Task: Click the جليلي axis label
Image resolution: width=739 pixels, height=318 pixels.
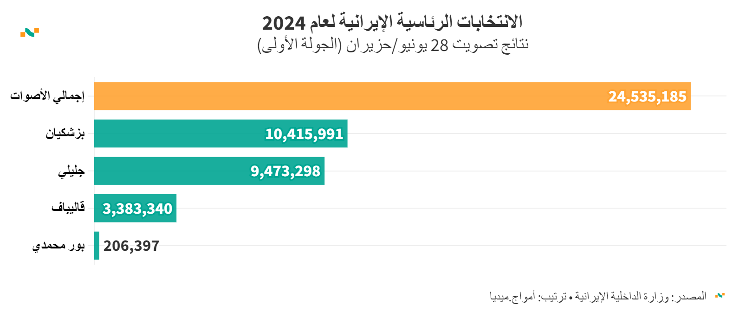Action: [x=71, y=172]
